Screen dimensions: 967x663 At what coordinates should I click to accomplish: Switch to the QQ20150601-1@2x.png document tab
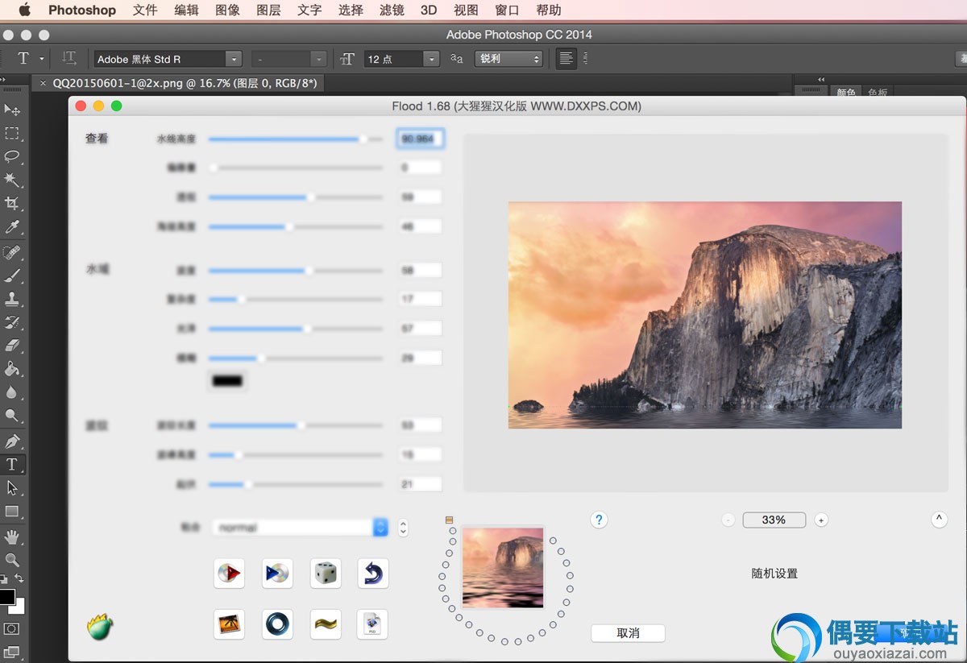185,83
